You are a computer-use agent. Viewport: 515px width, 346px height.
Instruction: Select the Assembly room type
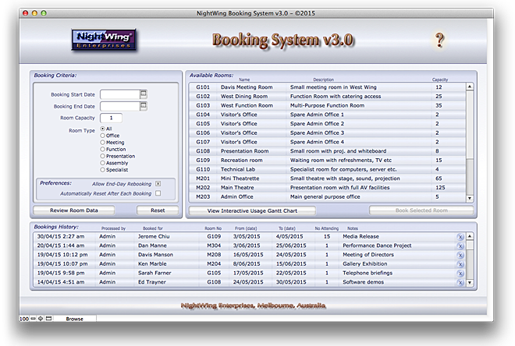102,163
